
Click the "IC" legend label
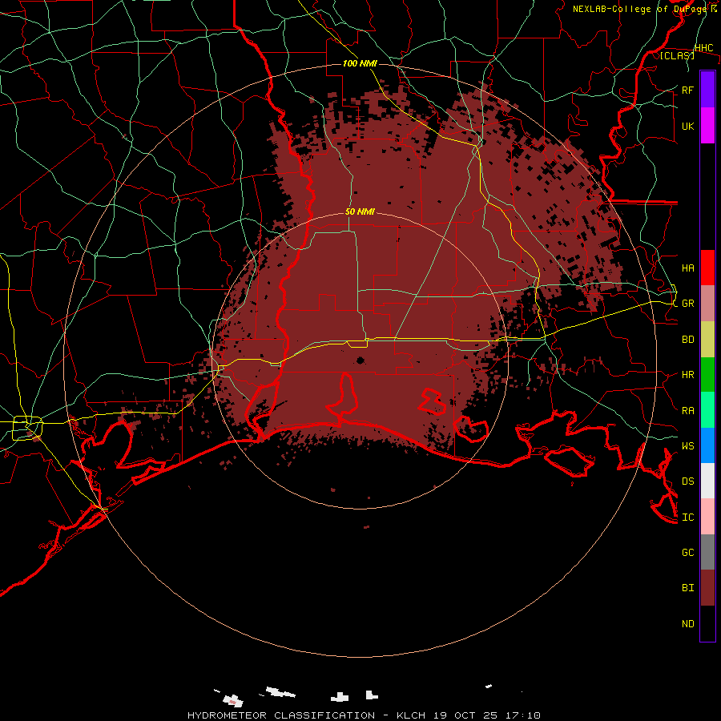pos(687,517)
